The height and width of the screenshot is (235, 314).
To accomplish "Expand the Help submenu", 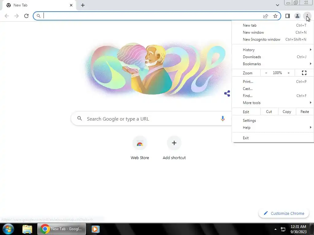I will pyautogui.click(x=273, y=128).
